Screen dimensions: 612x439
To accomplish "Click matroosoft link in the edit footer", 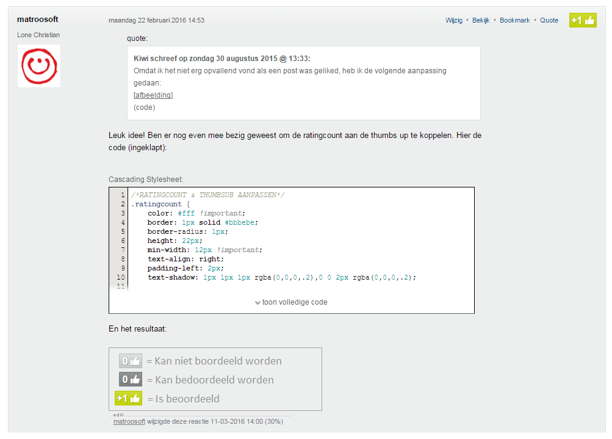I will [129, 421].
